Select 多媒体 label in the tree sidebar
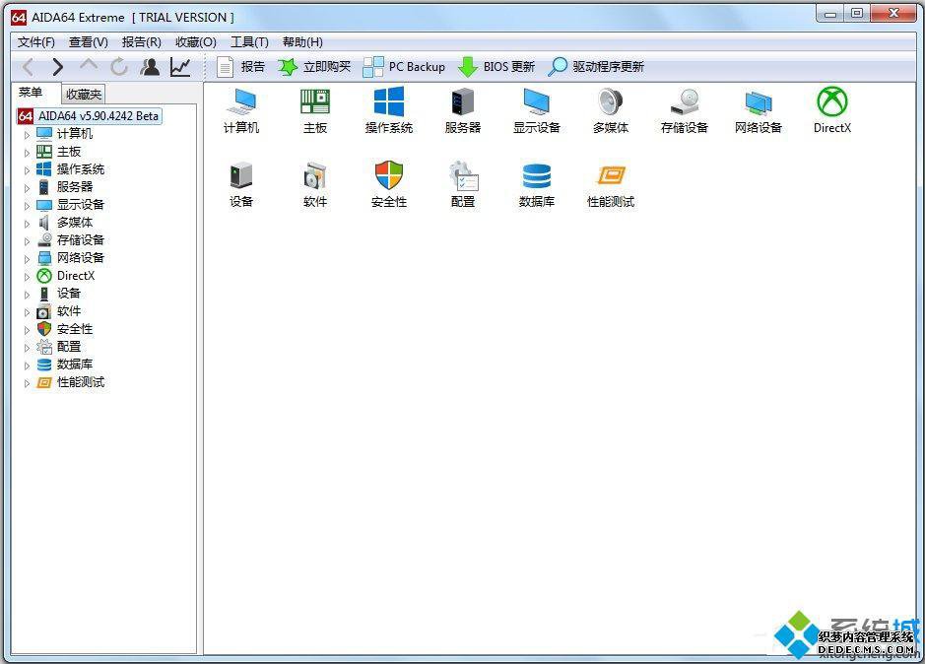This screenshot has height=664, width=925. click(75, 223)
